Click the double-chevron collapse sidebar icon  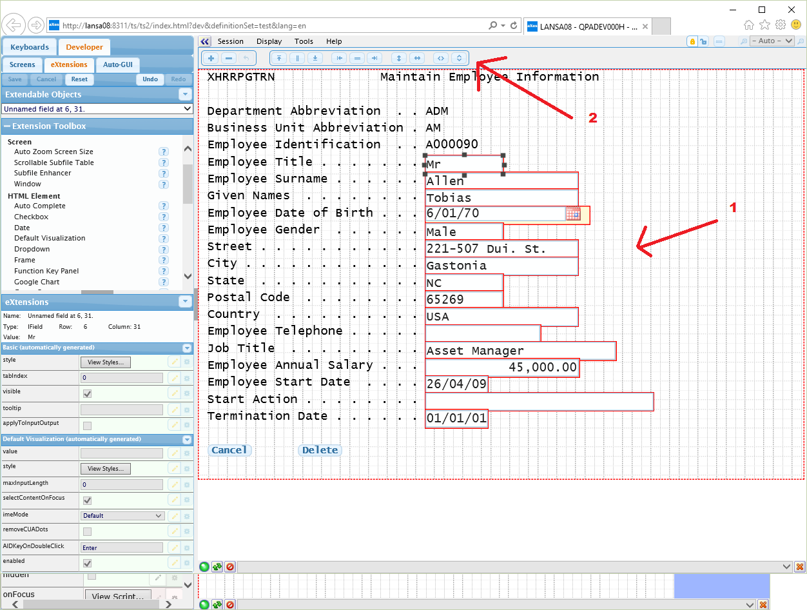pyautogui.click(x=205, y=41)
